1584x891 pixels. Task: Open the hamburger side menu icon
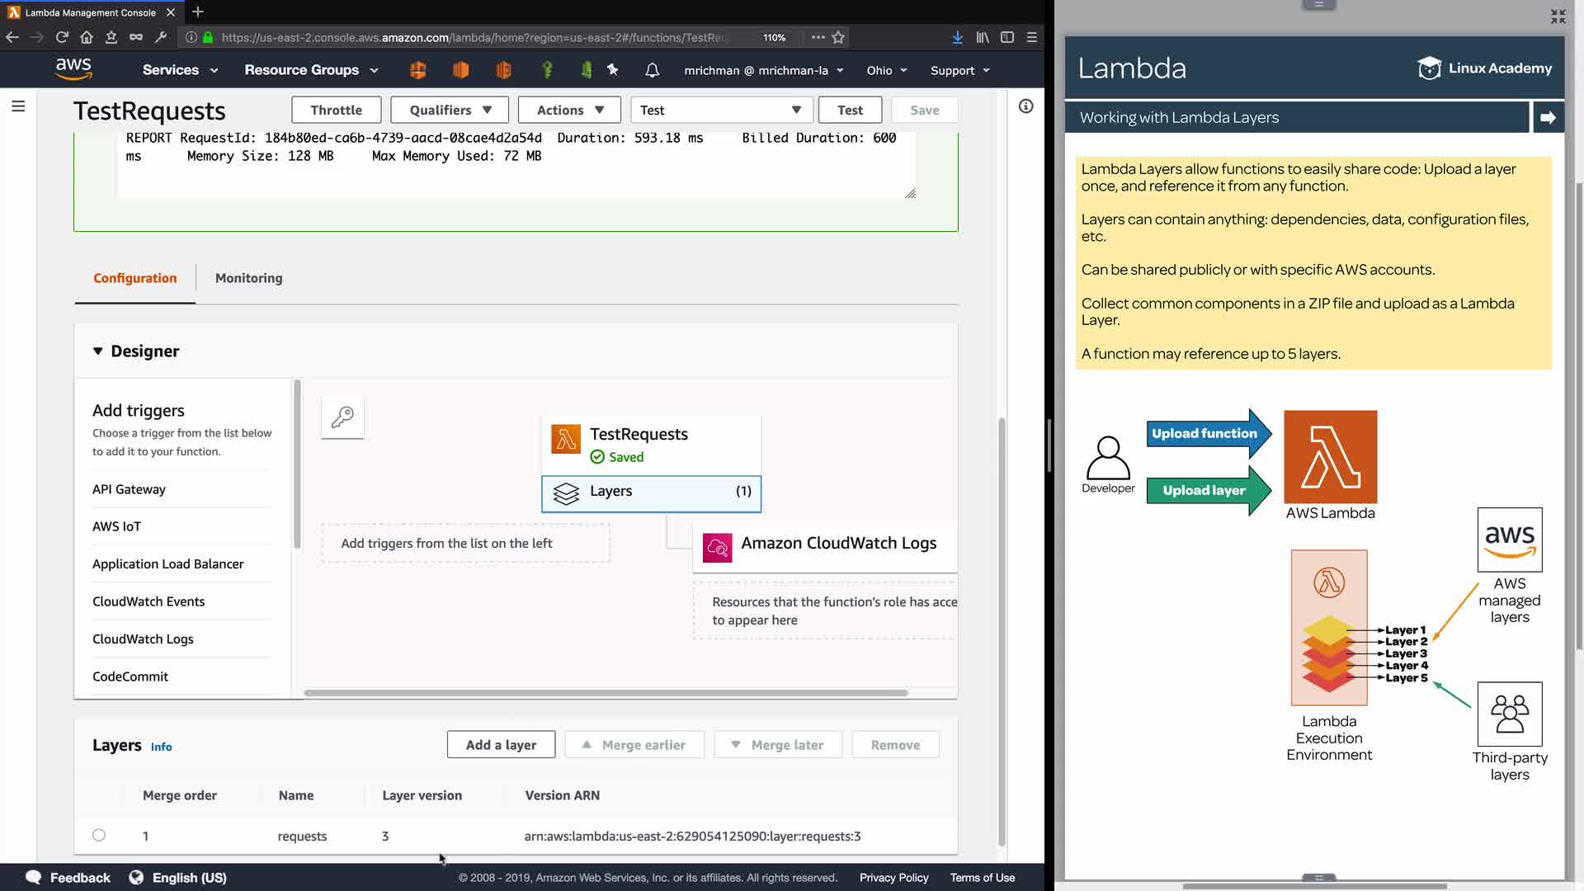pos(18,106)
